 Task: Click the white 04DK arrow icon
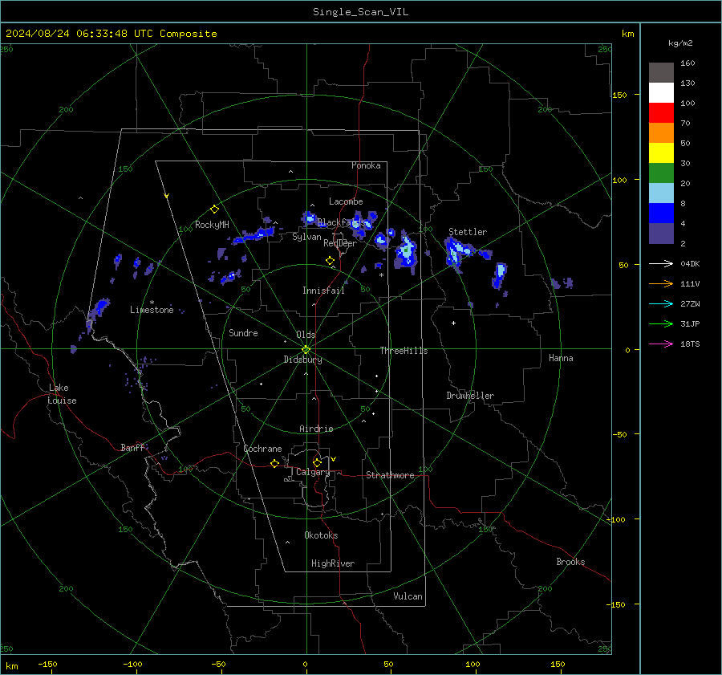click(x=661, y=263)
